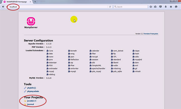Close the WAMPSERVER Homepage tab

click(x=30, y=2)
